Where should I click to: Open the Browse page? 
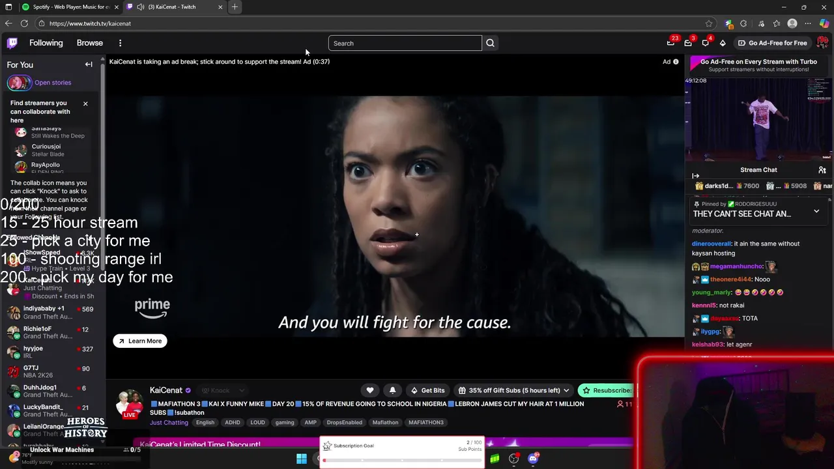[90, 43]
